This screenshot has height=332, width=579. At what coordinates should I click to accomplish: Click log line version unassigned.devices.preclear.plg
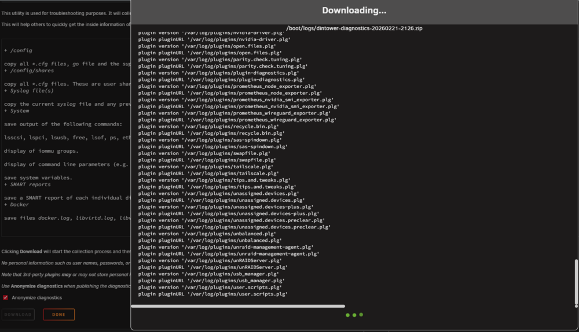point(232,220)
